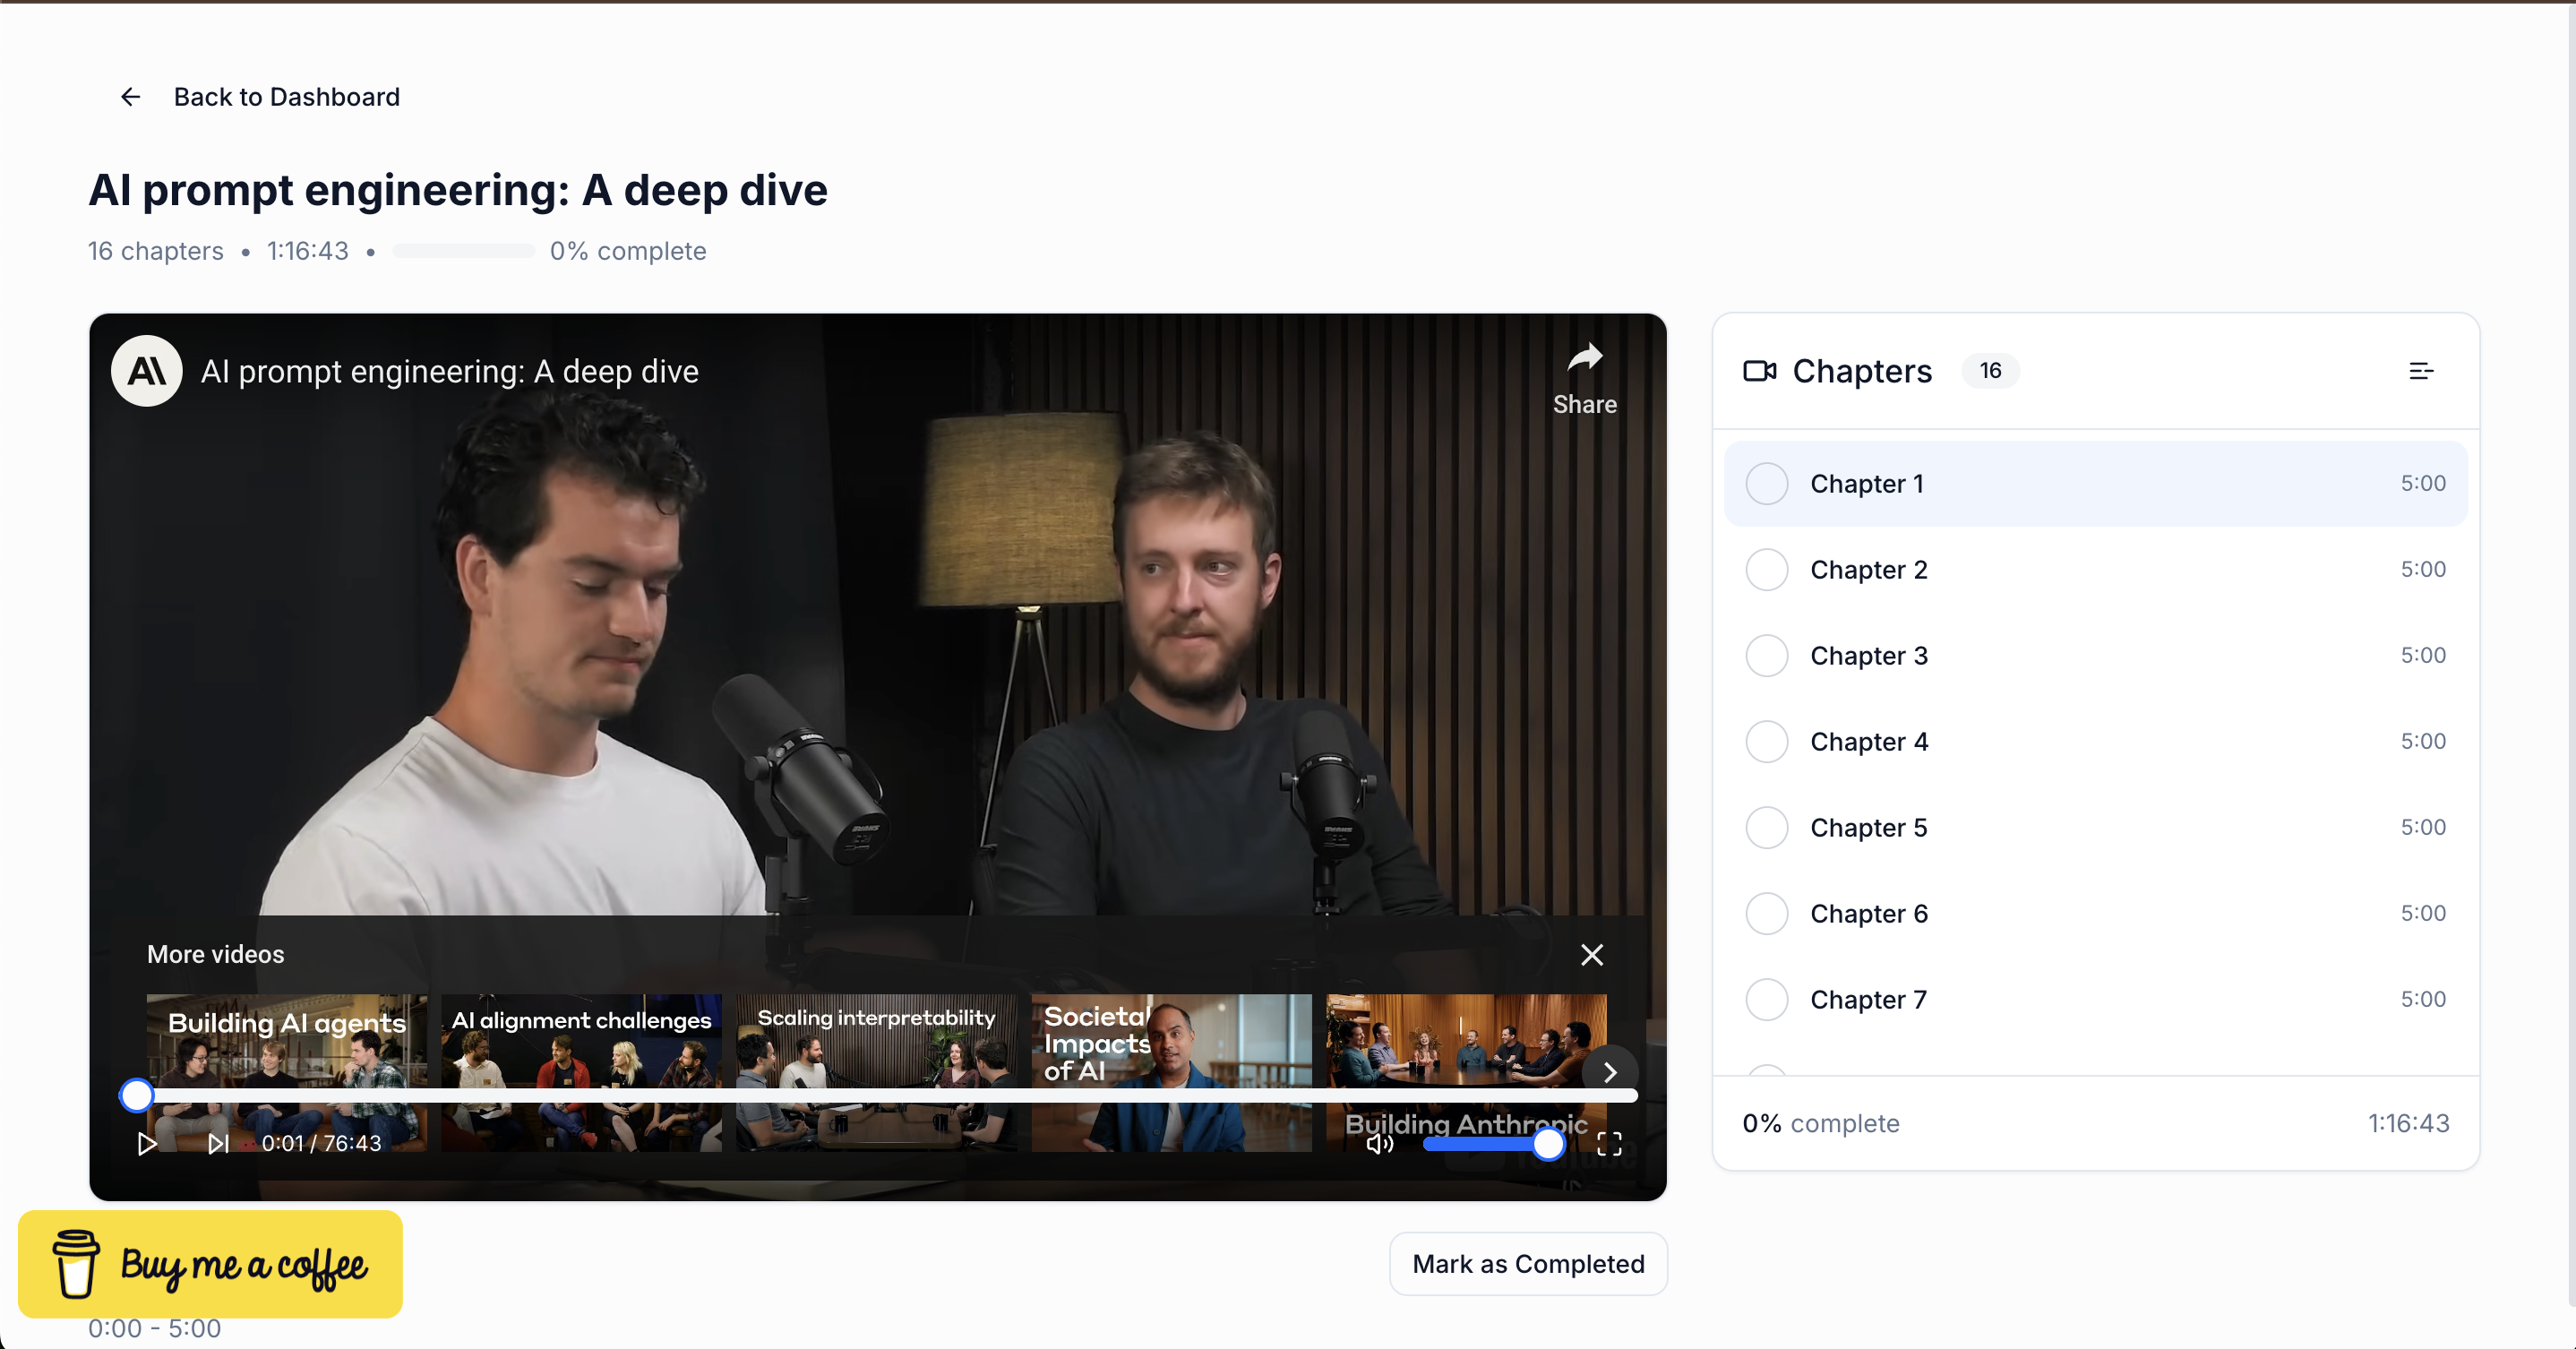Screen dimensions: 2576x1349
Task: Toggle Chapter 7 completion circle
Action: [x=1766, y=999]
